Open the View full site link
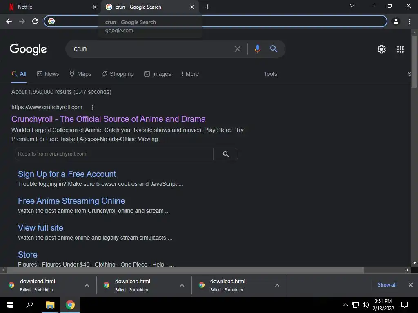The image size is (418, 313). coord(40,228)
